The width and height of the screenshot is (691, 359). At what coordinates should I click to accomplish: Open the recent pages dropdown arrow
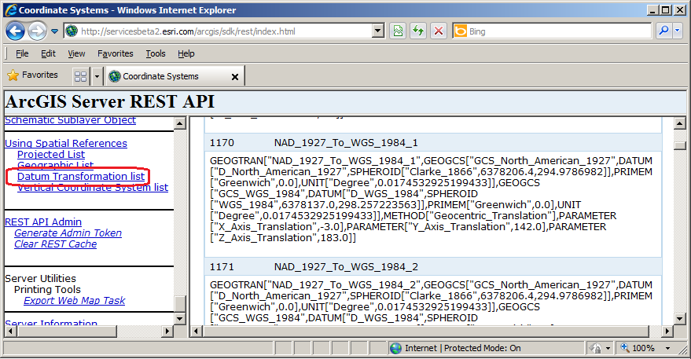pos(55,31)
